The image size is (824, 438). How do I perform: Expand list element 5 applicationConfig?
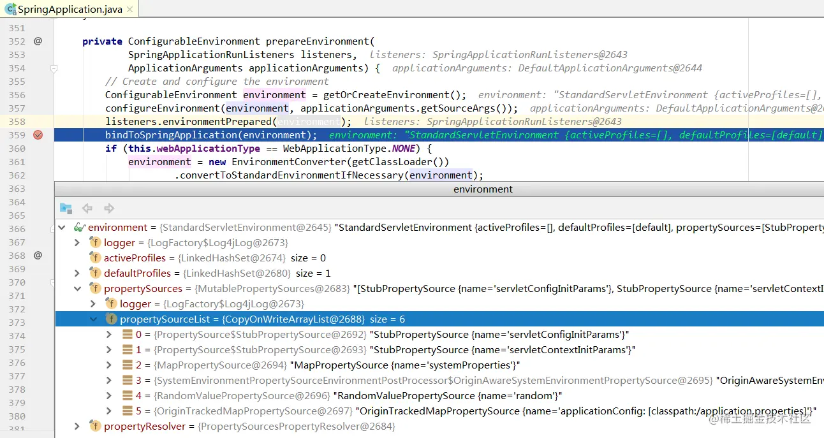tap(109, 411)
